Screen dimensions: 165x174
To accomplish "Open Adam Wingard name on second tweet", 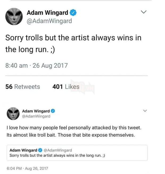I will [36, 111].
